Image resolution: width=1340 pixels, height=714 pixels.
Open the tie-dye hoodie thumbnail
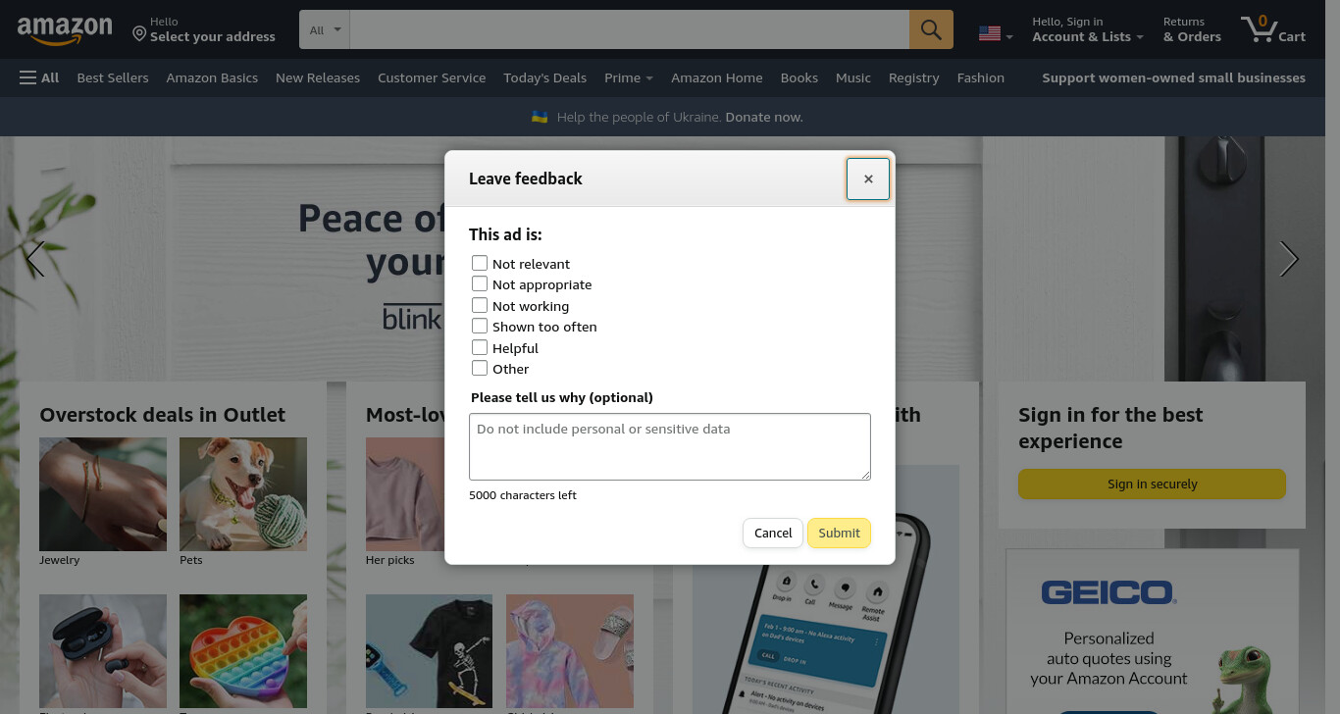coord(570,651)
